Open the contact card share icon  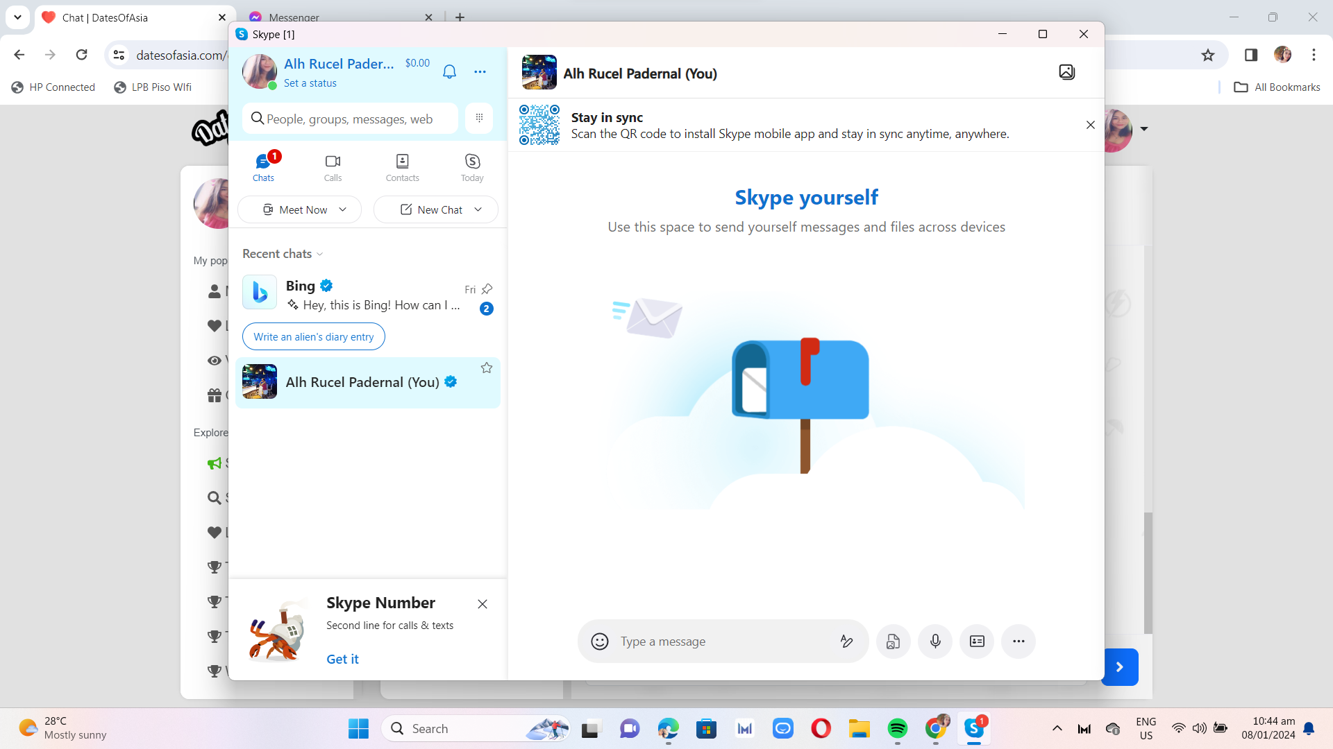point(977,642)
